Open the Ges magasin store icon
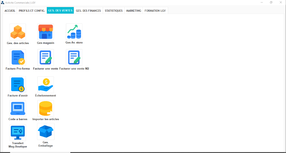 (x=46, y=32)
